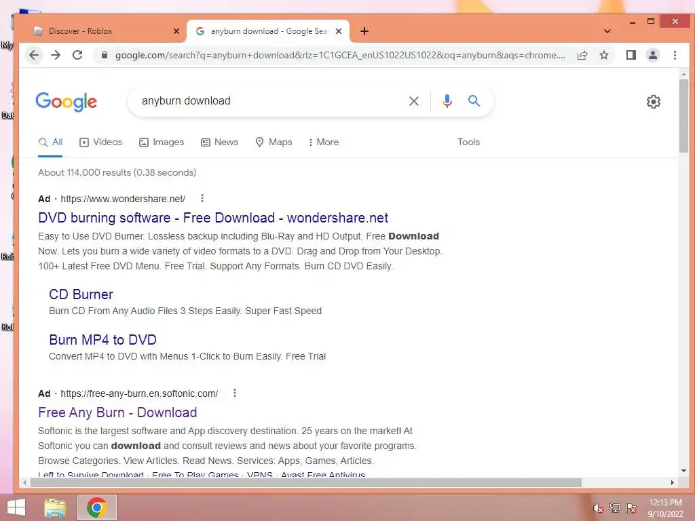Viewport: 695px width, 521px height.
Task: Click the Chrome address bar URL
Action: (x=340, y=56)
